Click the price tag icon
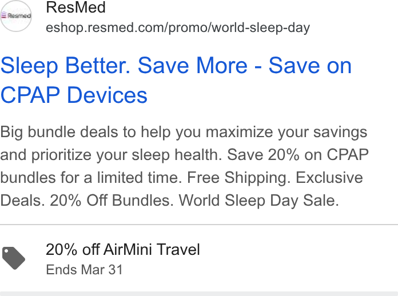The height and width of the screenshot is (296, 398). click(x=14, y=258)
